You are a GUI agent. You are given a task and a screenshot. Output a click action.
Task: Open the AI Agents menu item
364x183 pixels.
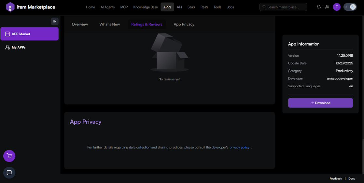coord(107,7)
